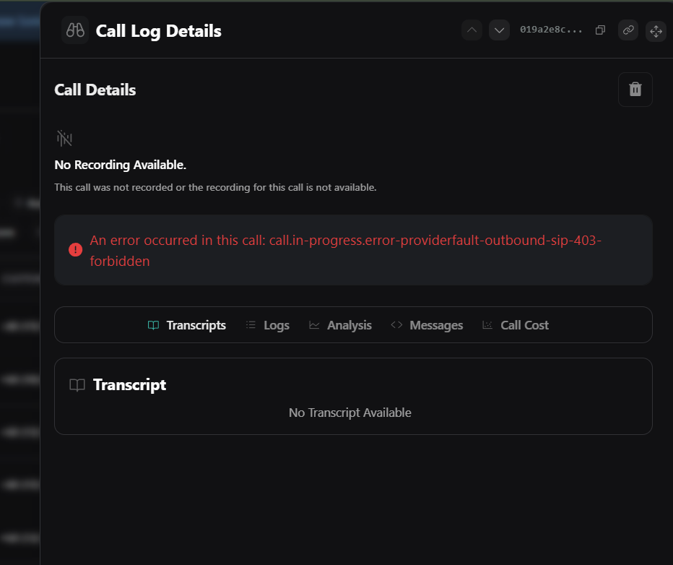This screenshot has width=673, height=565.
Task: Click the crossed-out no recording icon
Action: [x=64, y=138]
